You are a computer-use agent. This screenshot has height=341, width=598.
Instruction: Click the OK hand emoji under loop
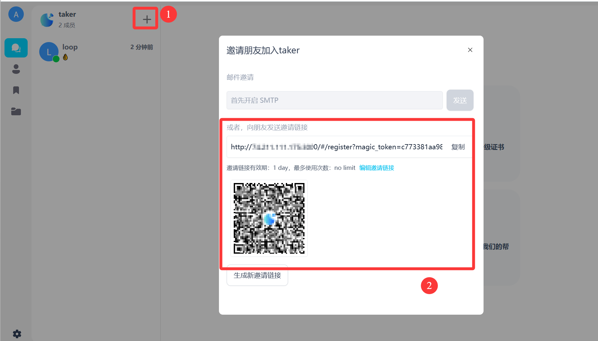[65, 57]
